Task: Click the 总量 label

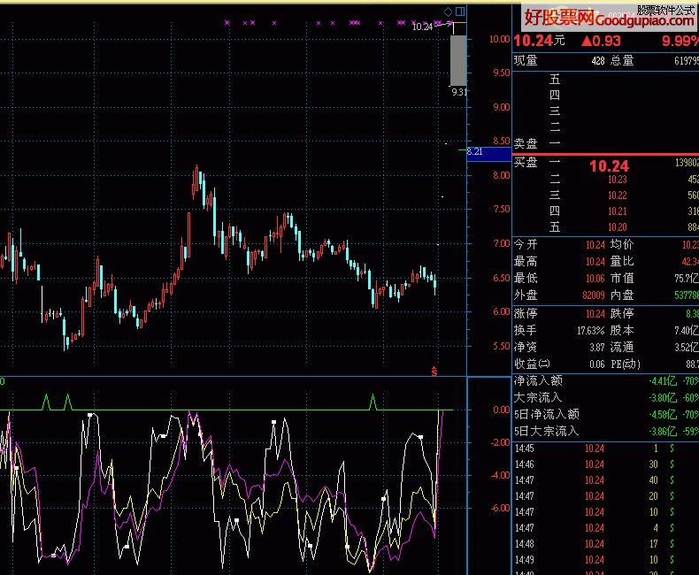Action: coord(622,61)
